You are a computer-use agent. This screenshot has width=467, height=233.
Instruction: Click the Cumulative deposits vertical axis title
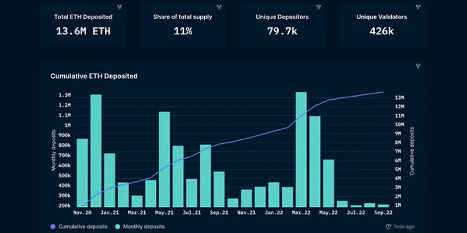coord(412,151)
